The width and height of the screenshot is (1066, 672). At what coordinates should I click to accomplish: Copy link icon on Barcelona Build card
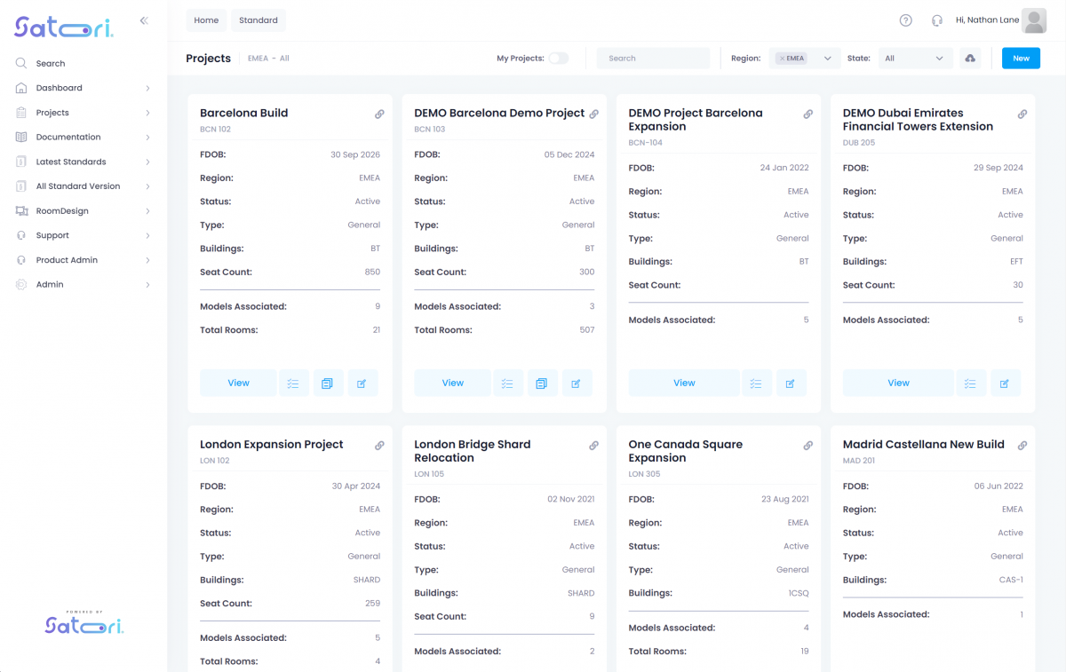click(379, 115)
